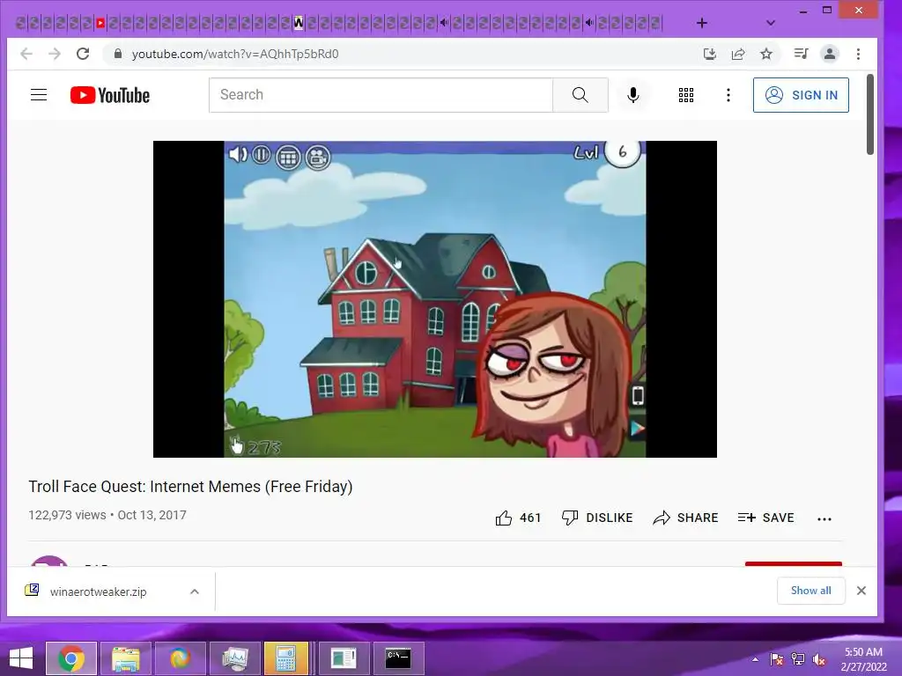Open the Command Prompt taskbar icon

(398, 658)
